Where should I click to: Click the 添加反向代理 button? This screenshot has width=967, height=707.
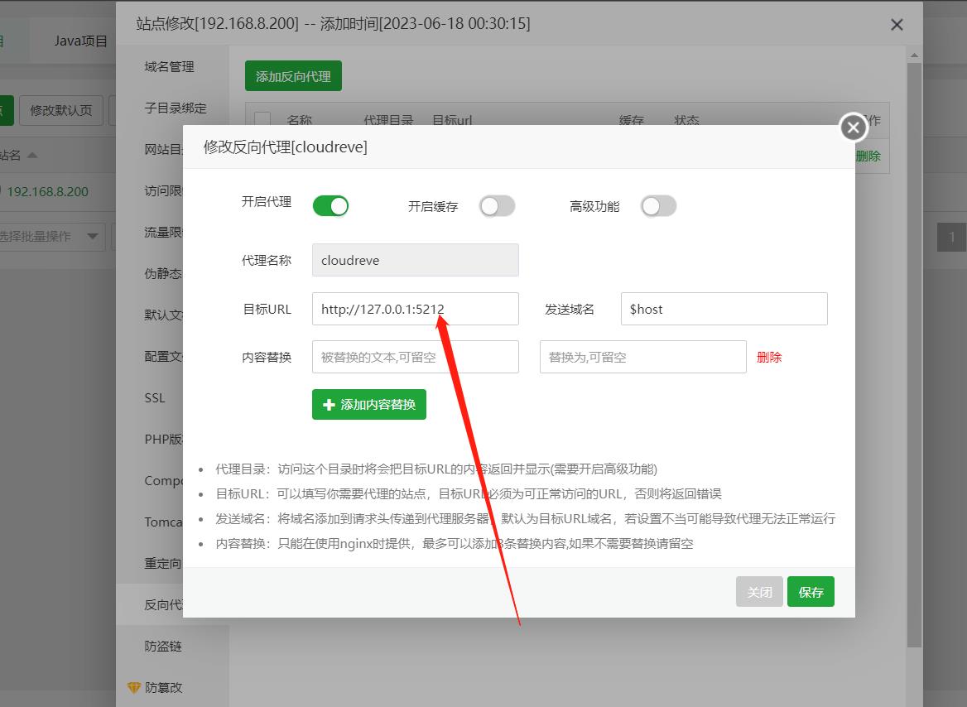pos(293,76)
